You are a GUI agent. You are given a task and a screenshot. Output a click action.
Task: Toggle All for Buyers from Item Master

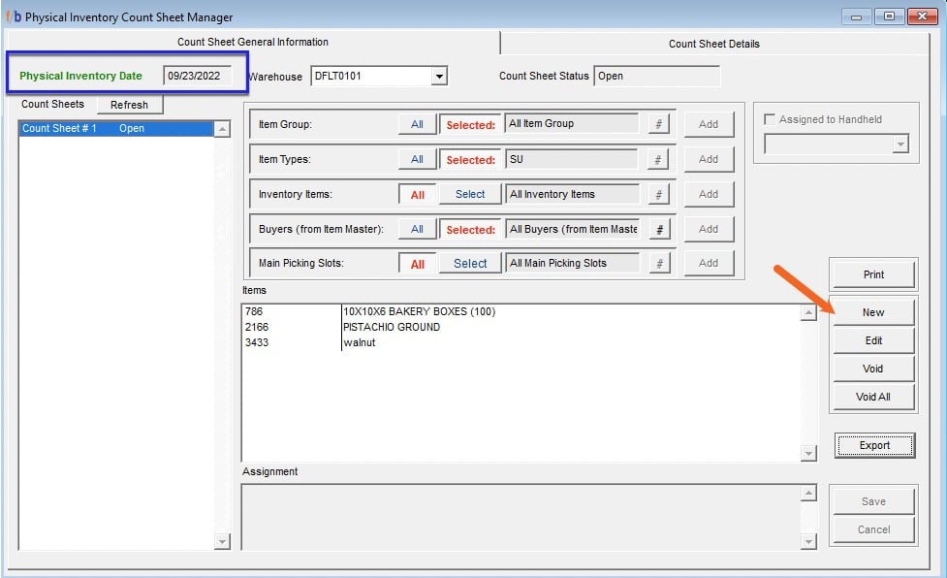419,228
